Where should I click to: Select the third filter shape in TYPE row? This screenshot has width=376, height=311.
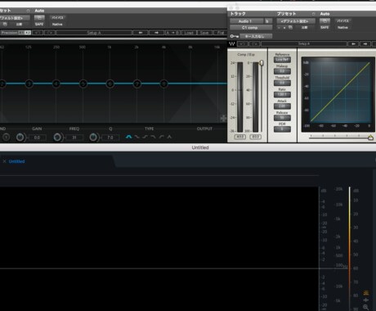pyautogui.click(x=145, y=137)
